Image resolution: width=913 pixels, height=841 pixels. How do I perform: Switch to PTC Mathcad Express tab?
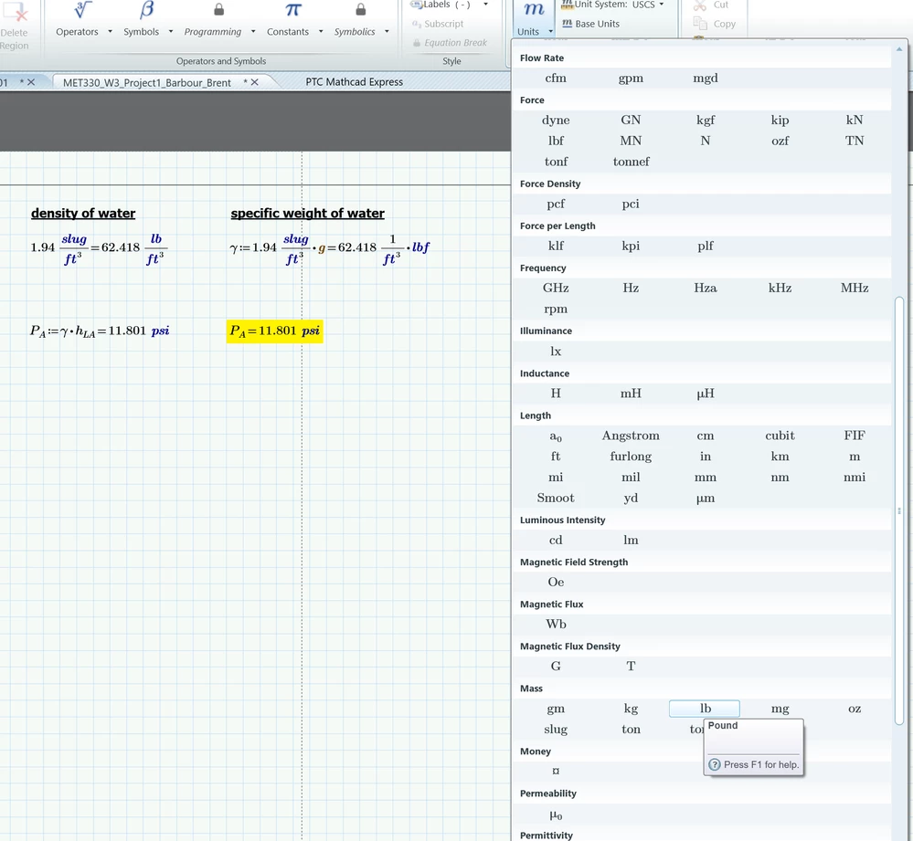pyautogui.click(x=354, y=82)
